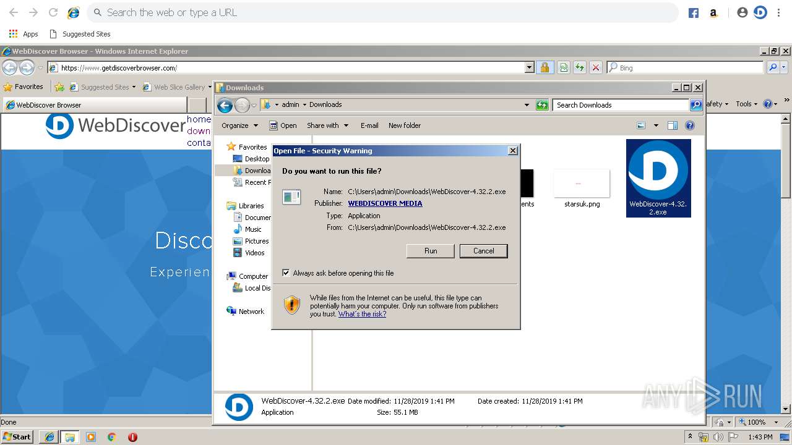This screenshot has width=792, height=445.
Task: Open the 'What's the risk?' link
Action: (362, 314)
